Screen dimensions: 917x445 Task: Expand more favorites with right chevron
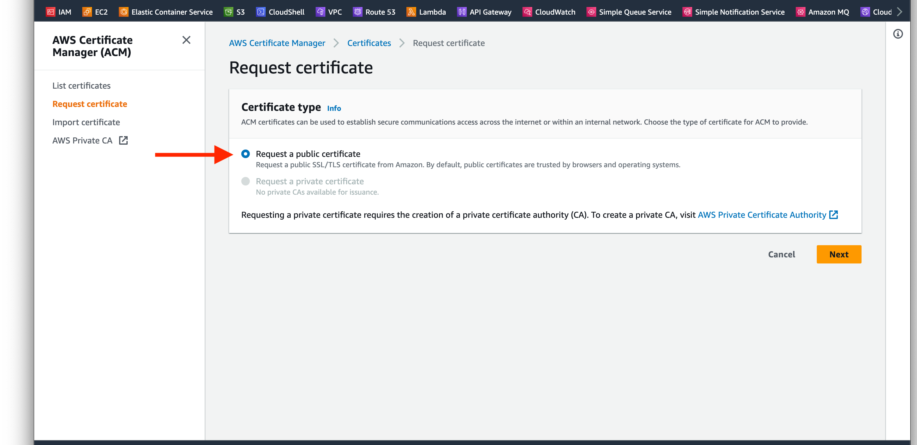pyautogui.click(x=900, y=12)
